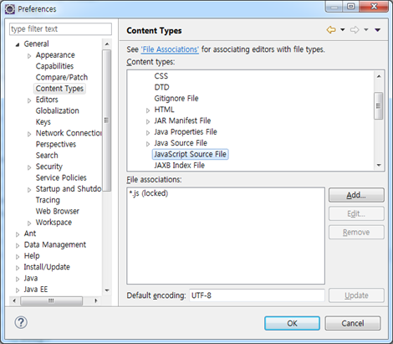Screen dimensions: 393x344
Task: Open the preferences view menu arrow
Action: (x=378, y=30)
